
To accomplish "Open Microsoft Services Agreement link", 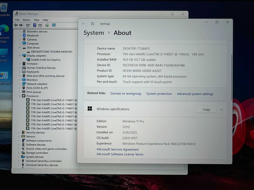I will [x=118, y=150].
